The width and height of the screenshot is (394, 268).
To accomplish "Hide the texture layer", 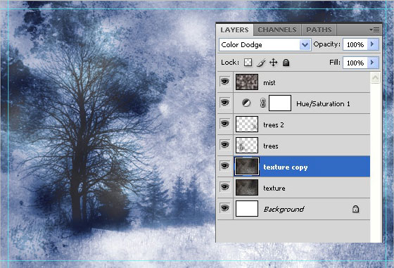I will (x=225, y=187).
